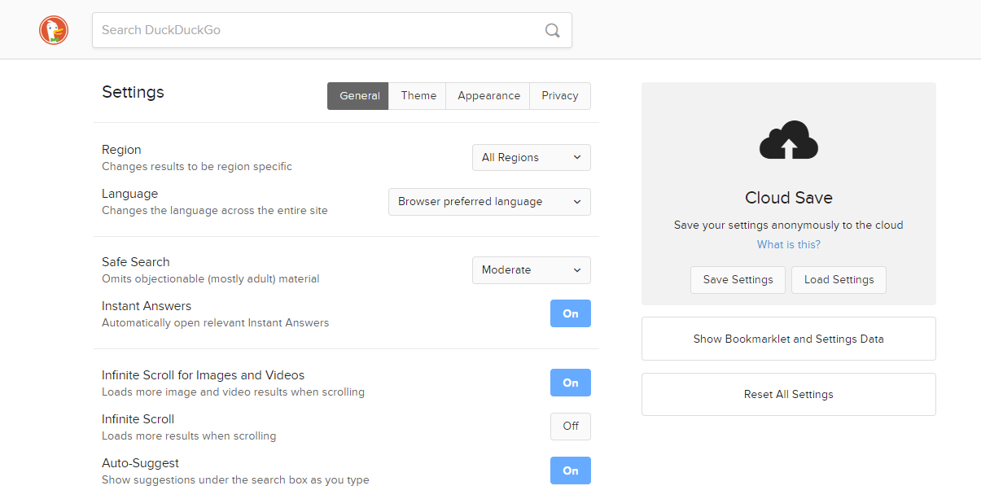
Task: Click the Load Settings button
Action: point(839,279)
